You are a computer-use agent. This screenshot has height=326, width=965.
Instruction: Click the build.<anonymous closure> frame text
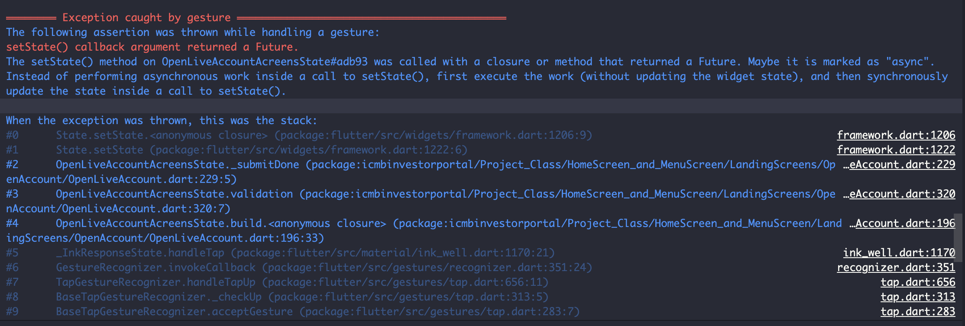tap(220, 224)
